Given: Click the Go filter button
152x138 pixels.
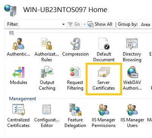Looking at the screenshot, I should pos(74,24).
